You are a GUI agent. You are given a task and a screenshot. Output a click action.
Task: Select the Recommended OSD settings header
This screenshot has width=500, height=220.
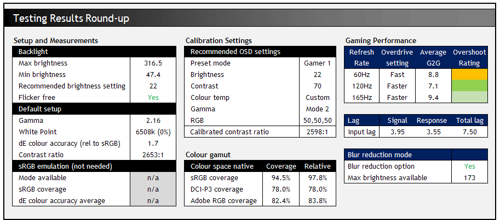[x=261, y=52]
